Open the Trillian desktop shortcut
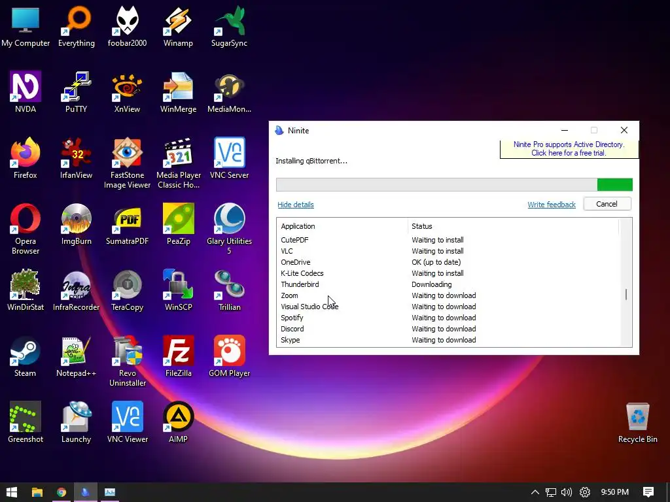 pyautogui.click(x=230, y=290)
